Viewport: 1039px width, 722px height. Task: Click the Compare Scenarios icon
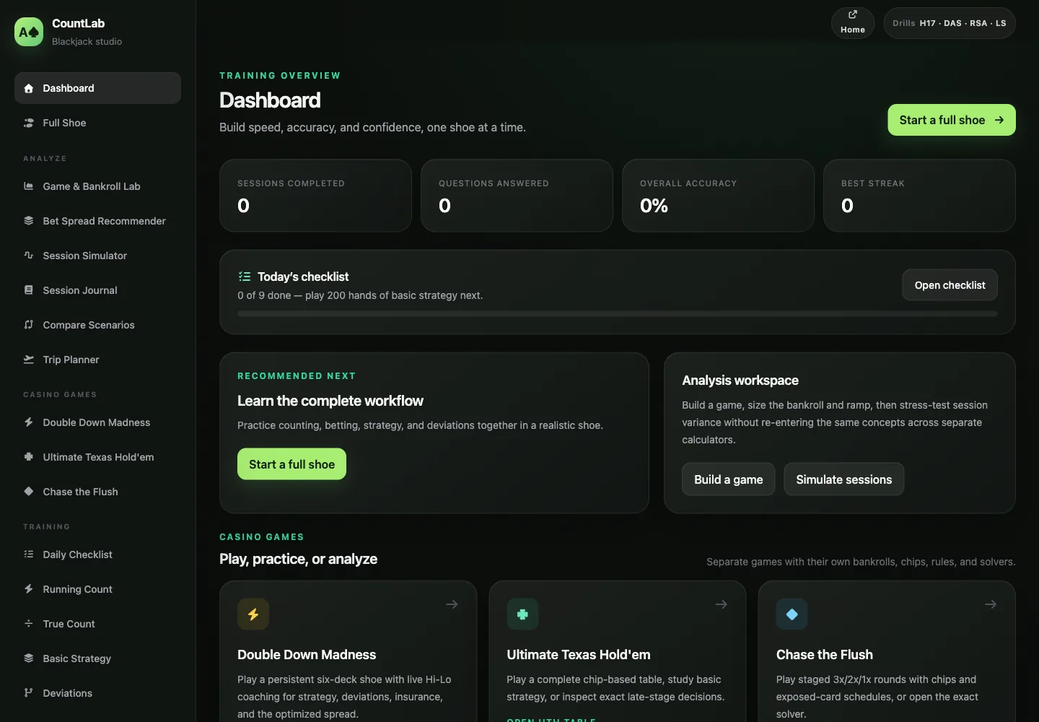point(29,325)
